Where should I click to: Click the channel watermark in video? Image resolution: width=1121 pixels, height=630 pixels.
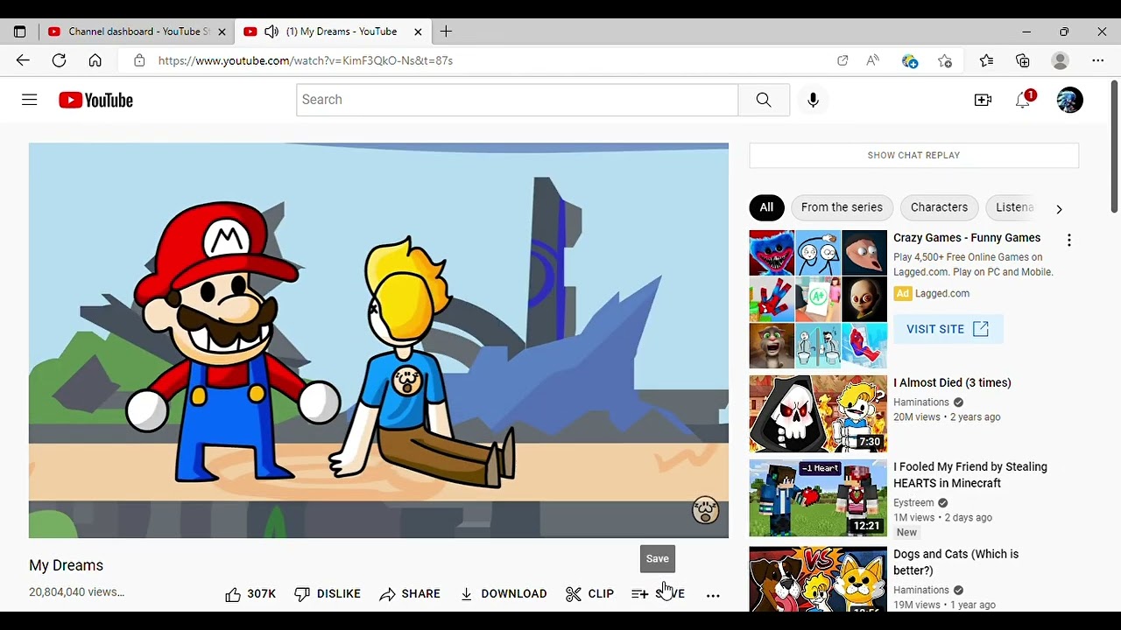[705, 509]
